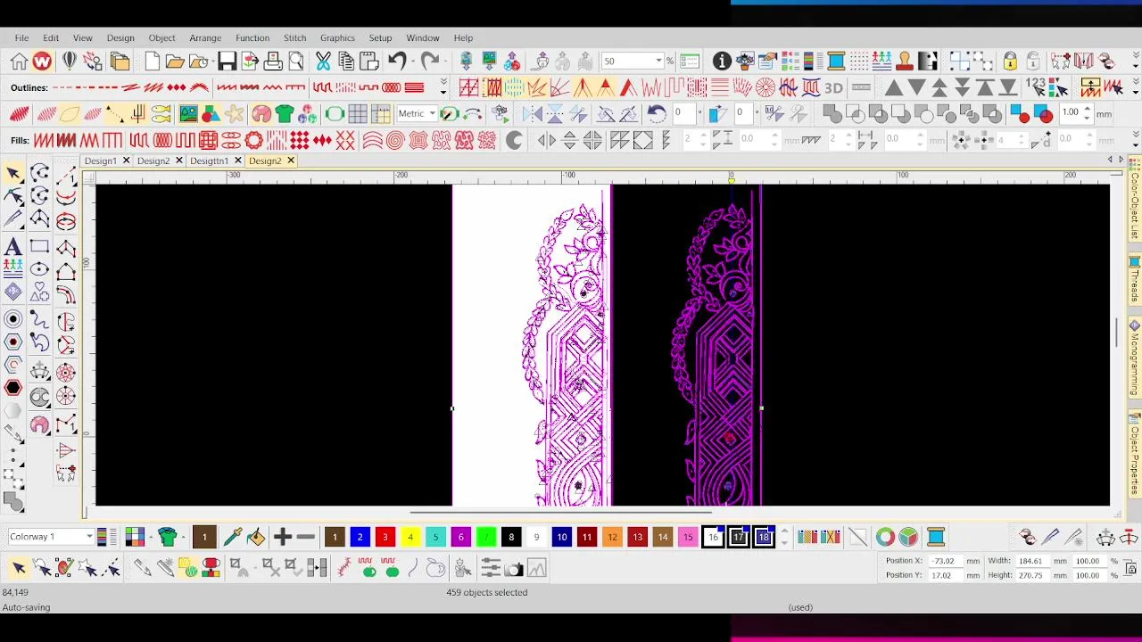This screenshot has height=642, width=1142.
Task: Choose the Select Object arrow tool in toolbox
Action: click(13, 172)
